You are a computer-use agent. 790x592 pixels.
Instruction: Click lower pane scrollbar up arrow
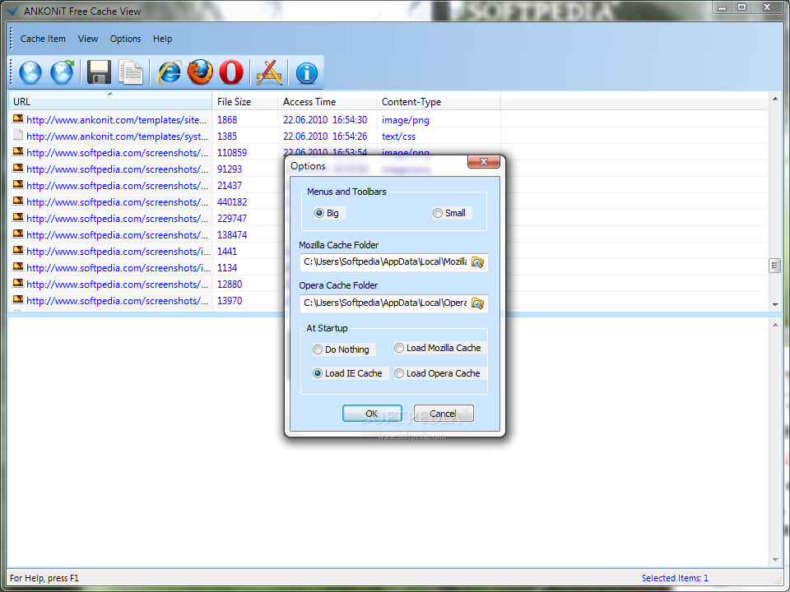pyautogui.click(x=775, y=326)
